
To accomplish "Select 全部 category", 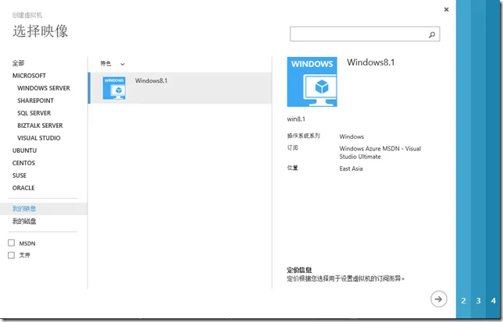I will tap(18, 63).
